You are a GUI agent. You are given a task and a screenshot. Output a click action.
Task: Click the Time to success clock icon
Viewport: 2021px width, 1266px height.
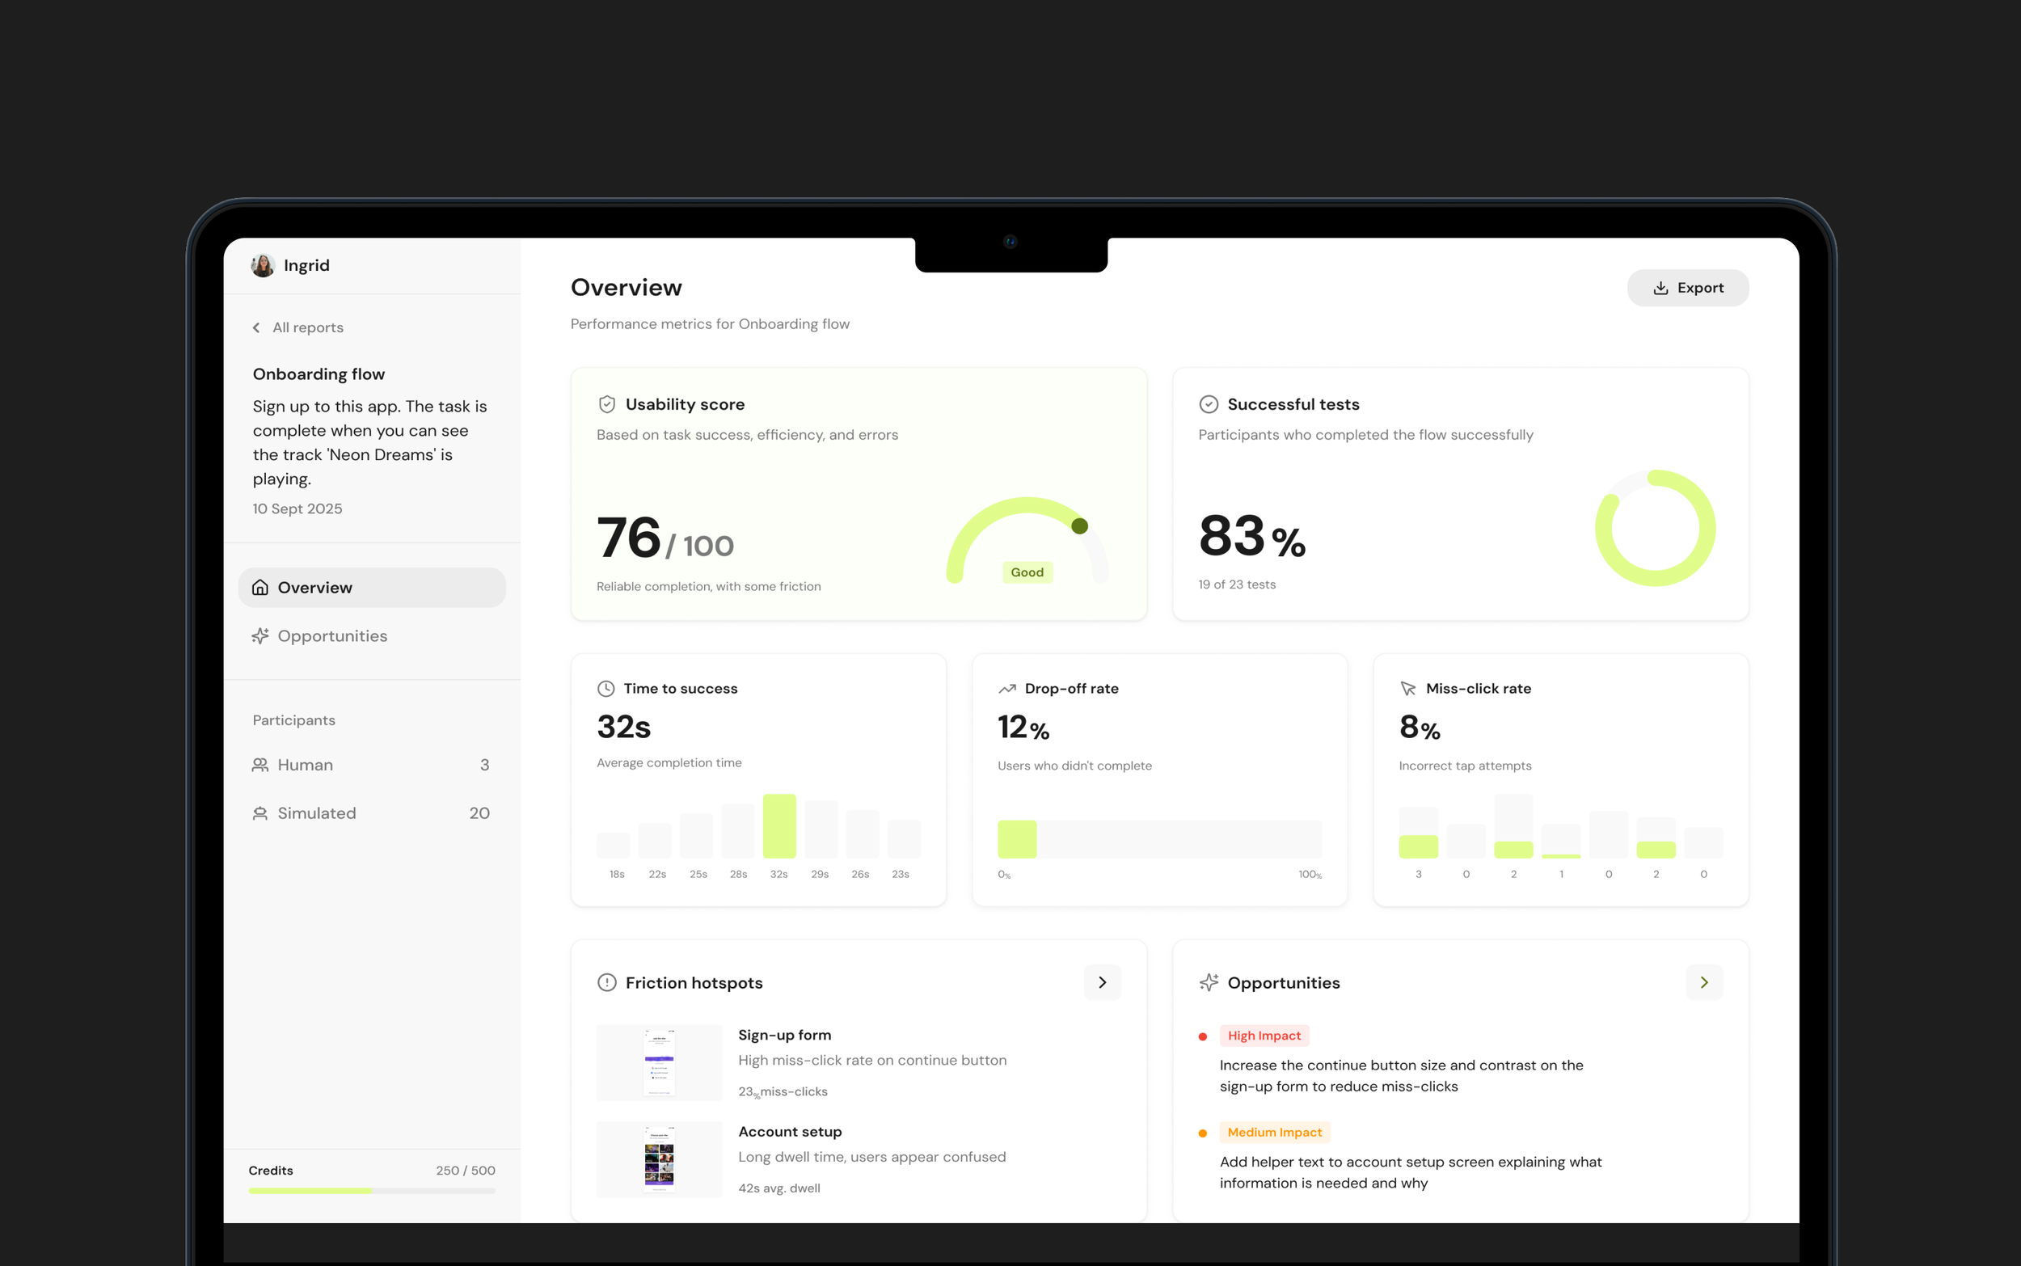point(605,688)
